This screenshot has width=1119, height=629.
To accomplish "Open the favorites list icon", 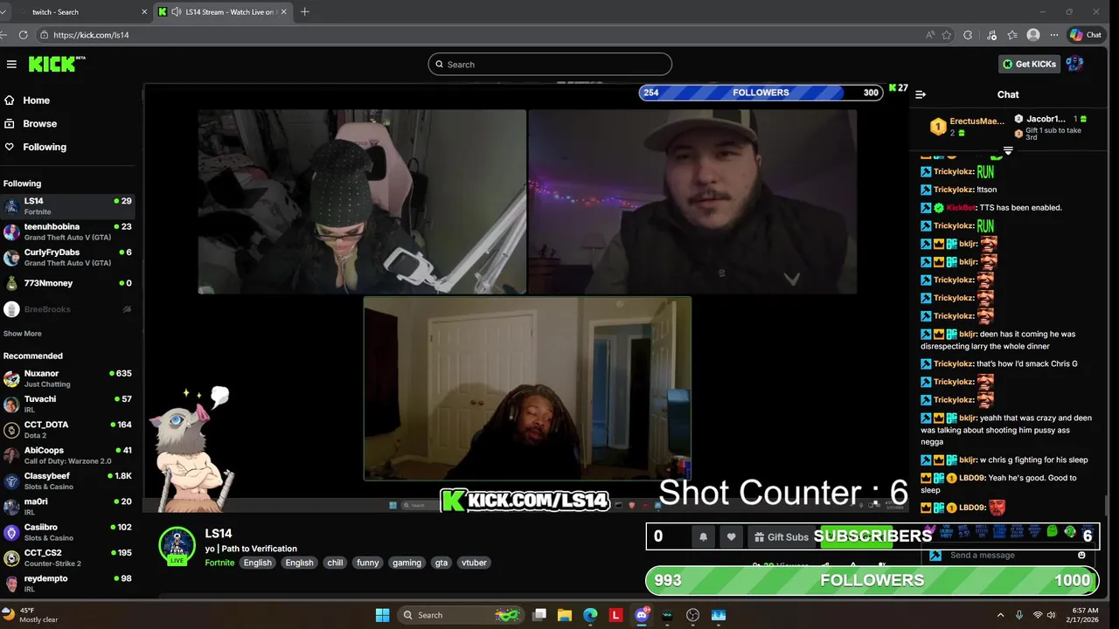I will click(x=1012, y=35).
